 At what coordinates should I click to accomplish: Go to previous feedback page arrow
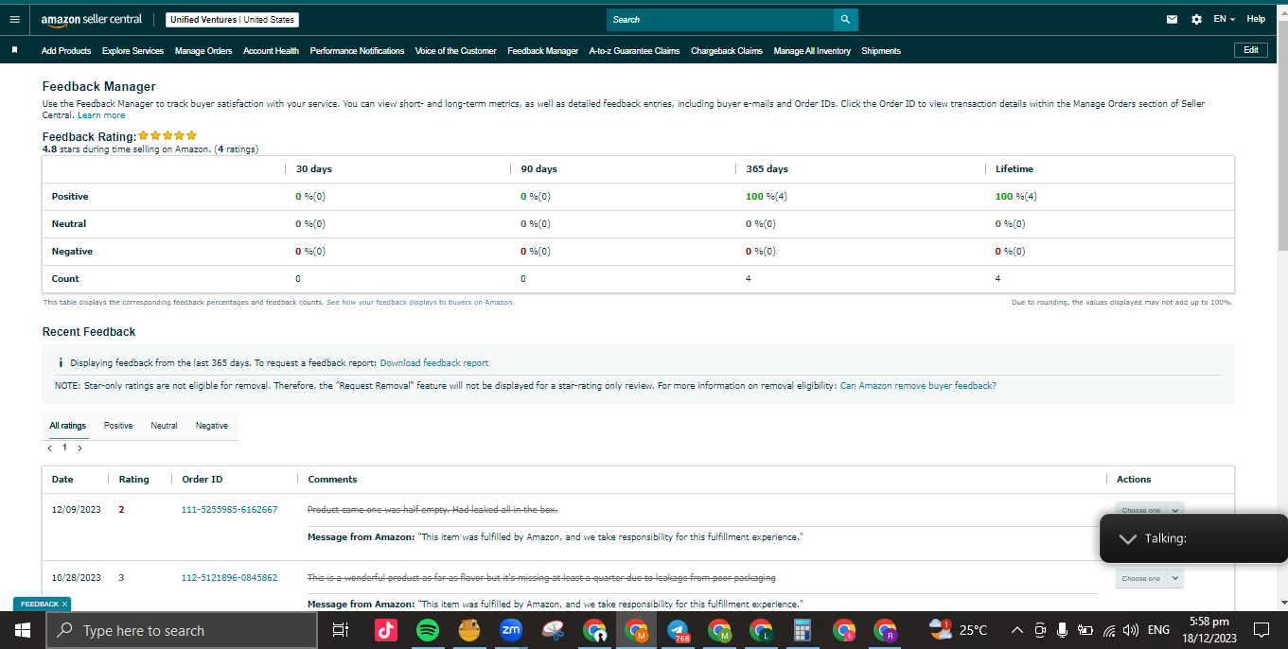(x=49, y=448)
